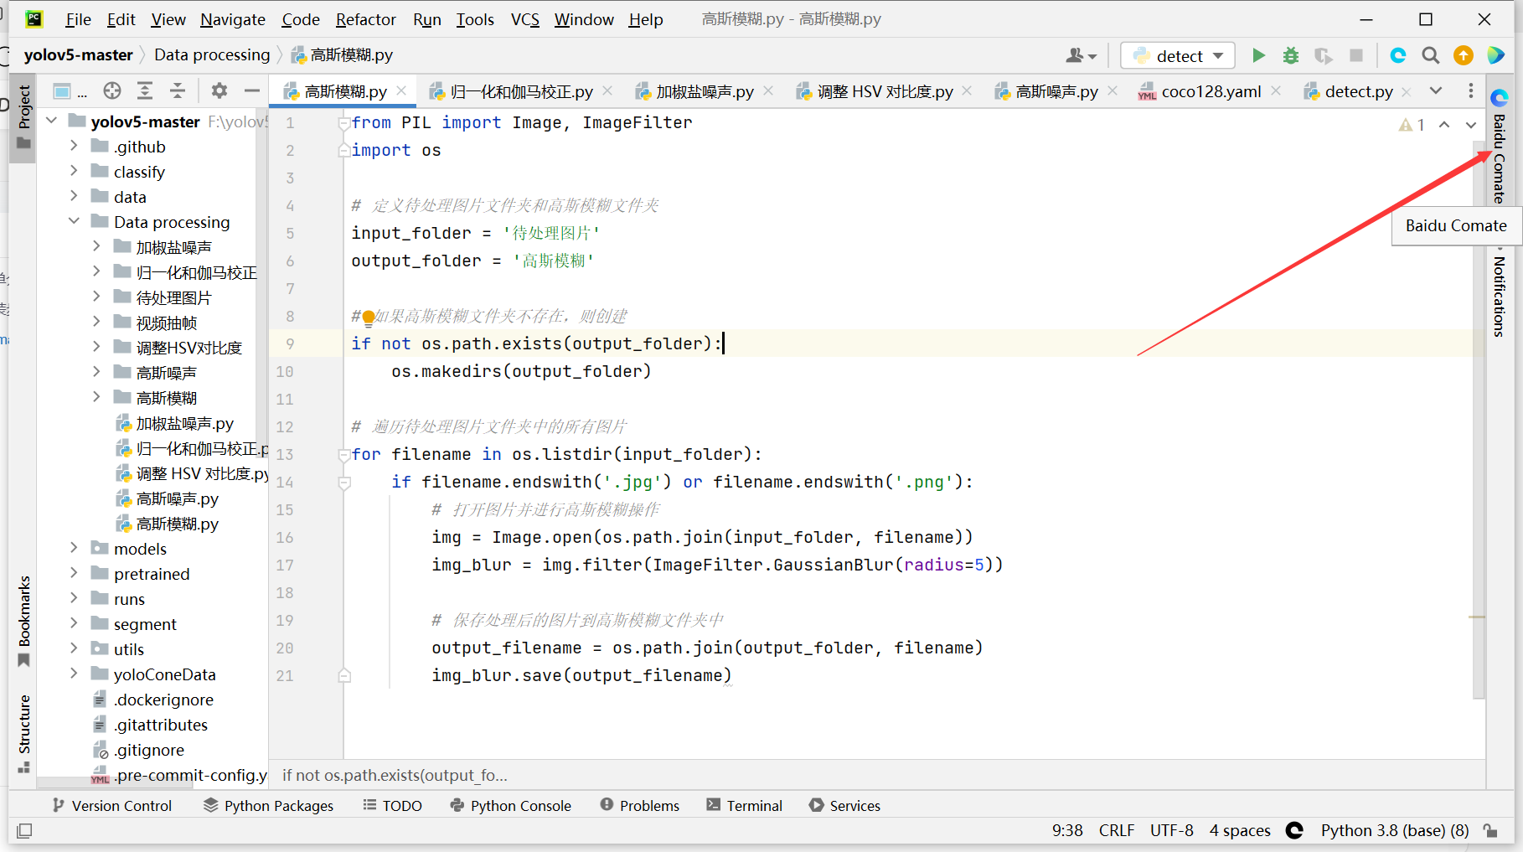This screenshot has width=1523, height=852.
Task: Toggle the Structure tool window
Action: (23, 731)
